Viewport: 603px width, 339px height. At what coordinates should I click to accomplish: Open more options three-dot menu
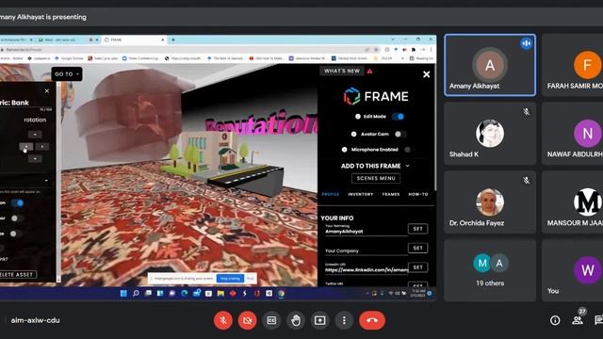click(x=344, y=320)
